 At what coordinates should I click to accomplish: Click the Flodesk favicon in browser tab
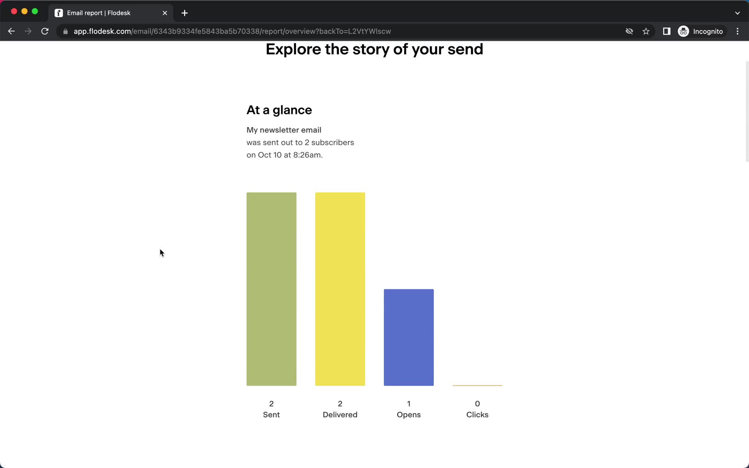click(59, 12)
